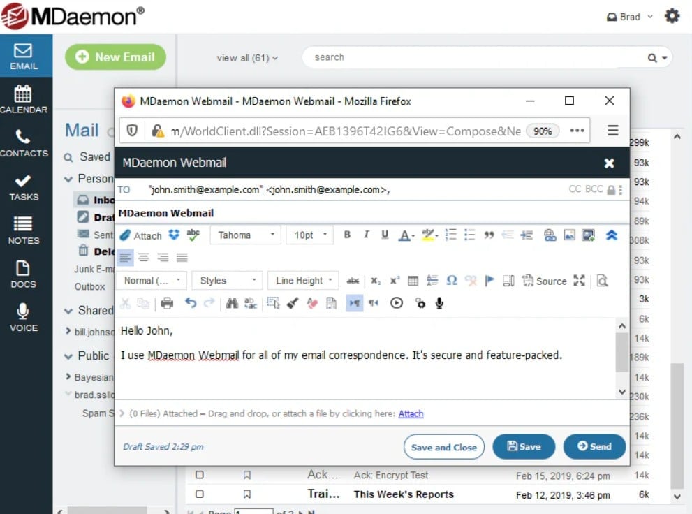Open the text color picker
Screen dimensions: 692x514
(406, 235)
